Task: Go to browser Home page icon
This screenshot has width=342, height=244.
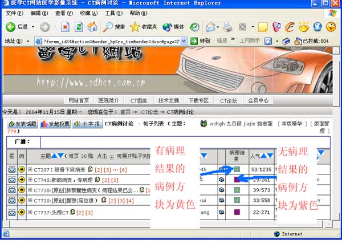Action: pyautogui.click(x=92, y=27)
